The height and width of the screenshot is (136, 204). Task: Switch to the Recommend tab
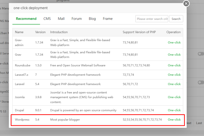pyautogui.click(x=26, y=19)
